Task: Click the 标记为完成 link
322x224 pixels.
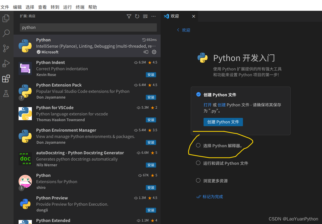Action: click(x=213, y=197)
